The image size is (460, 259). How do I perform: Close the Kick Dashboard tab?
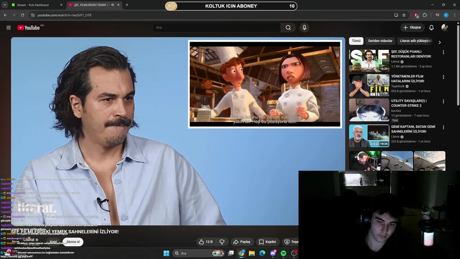point(61,5)
